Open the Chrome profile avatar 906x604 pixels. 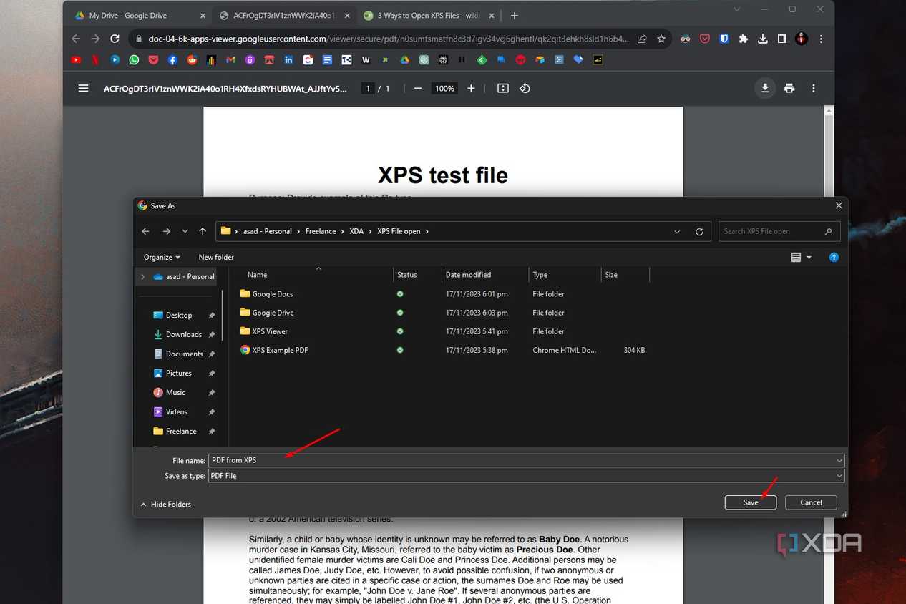pyautogui.click(x=802, y=39)
